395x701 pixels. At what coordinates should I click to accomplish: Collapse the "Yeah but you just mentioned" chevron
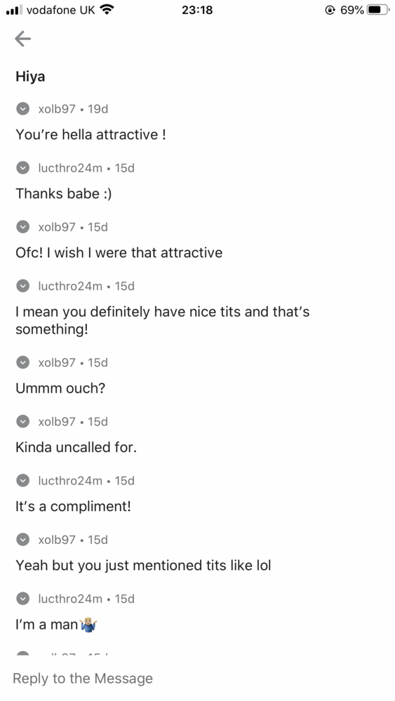[23, 539]
